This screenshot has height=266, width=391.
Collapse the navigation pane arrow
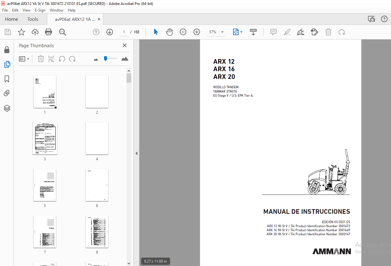pos(136,153)
